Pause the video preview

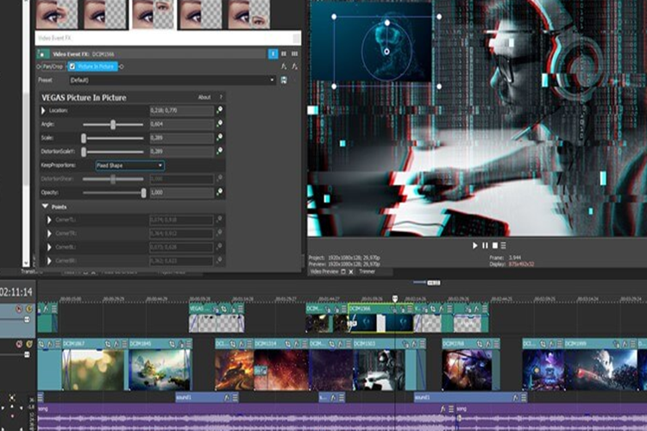[x=485, y=246]
